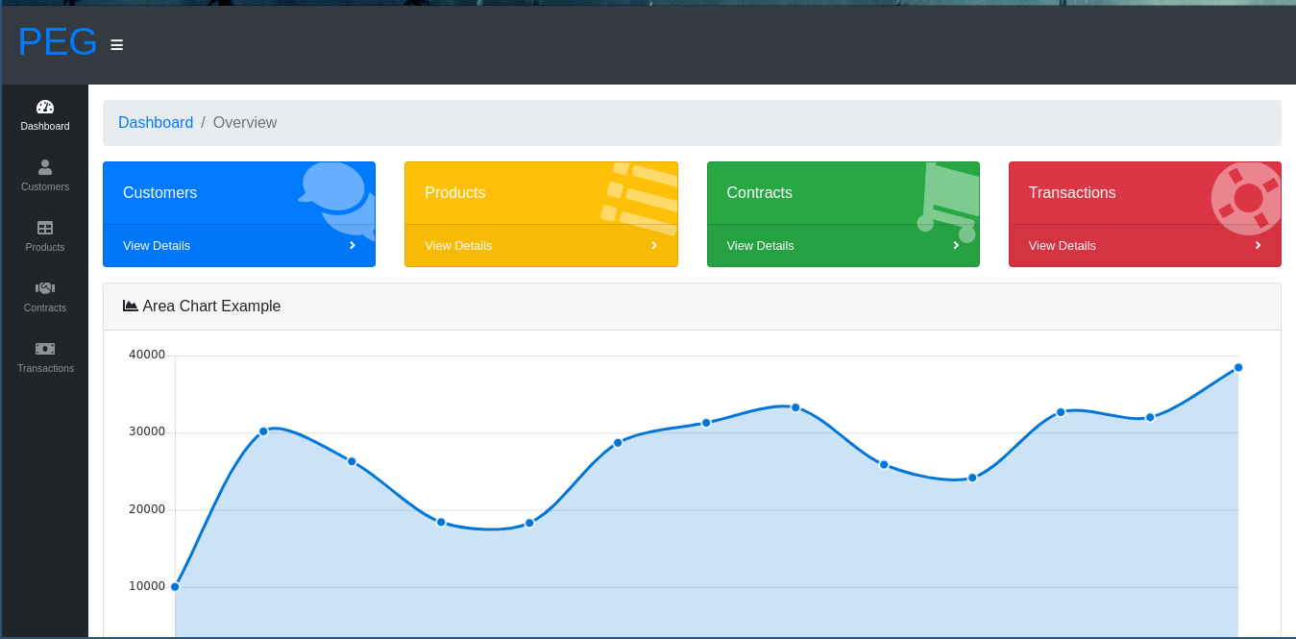Select the Products grid icon in sidebar

[x=45, y=228]
